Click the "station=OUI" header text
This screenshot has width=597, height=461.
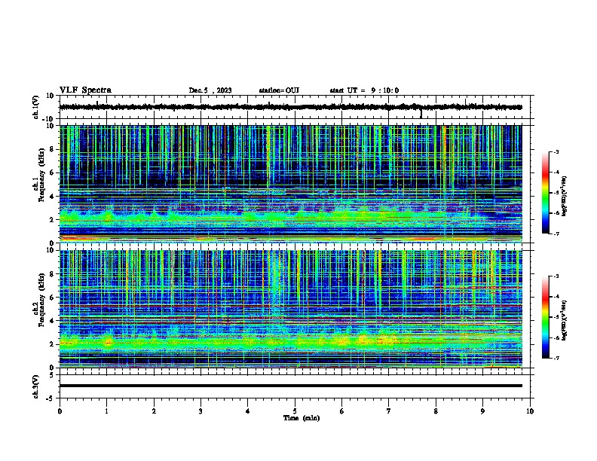pyautogui.click(x=279, y=90)
